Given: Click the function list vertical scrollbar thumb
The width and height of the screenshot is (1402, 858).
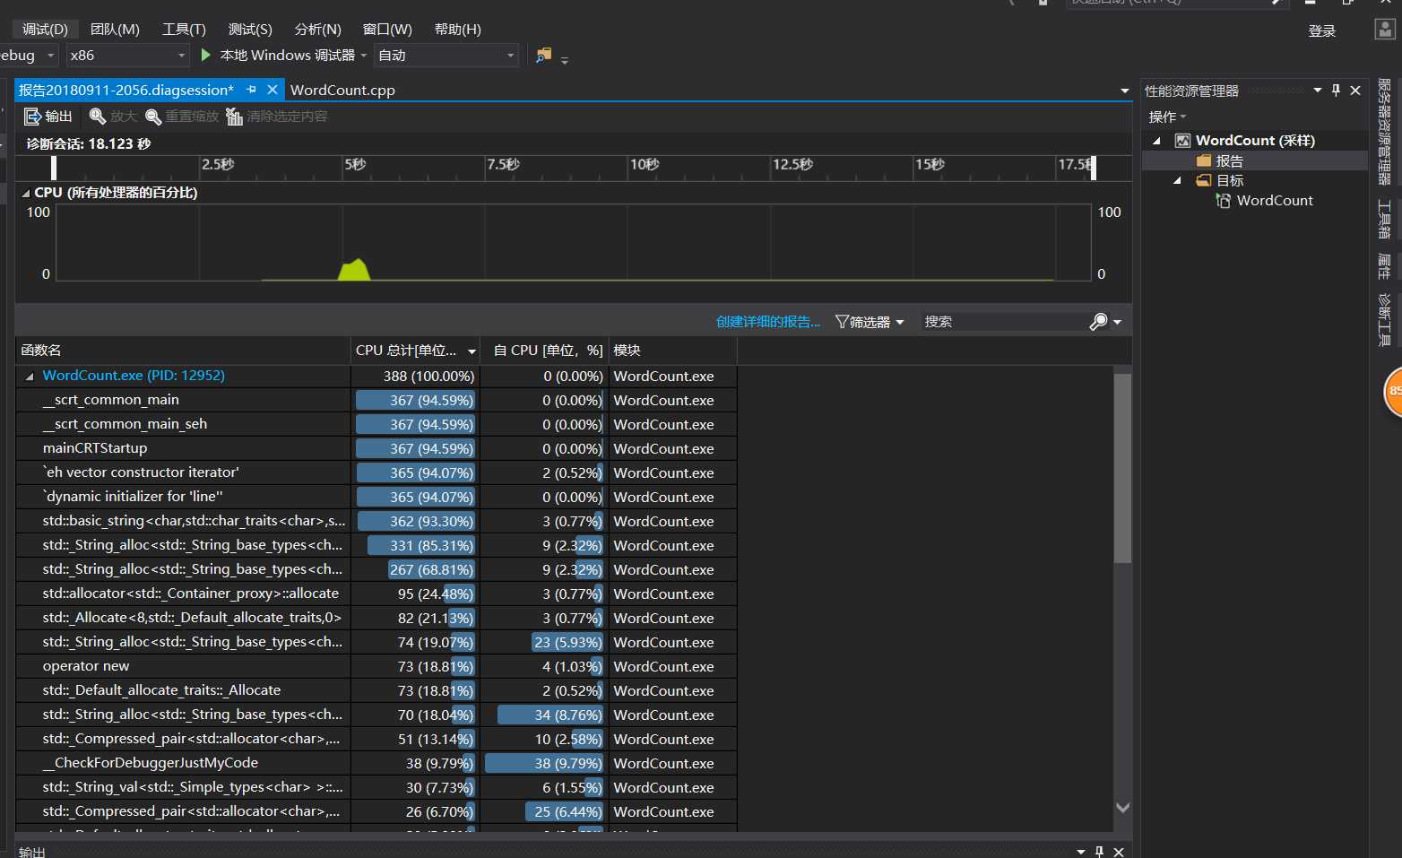Looking at the screenshot, I should (1122, 468).
